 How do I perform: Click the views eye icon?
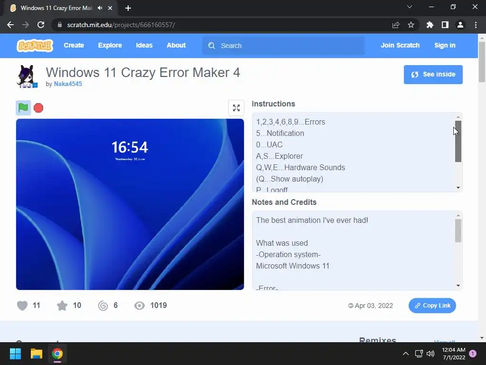tap(140, 306)
